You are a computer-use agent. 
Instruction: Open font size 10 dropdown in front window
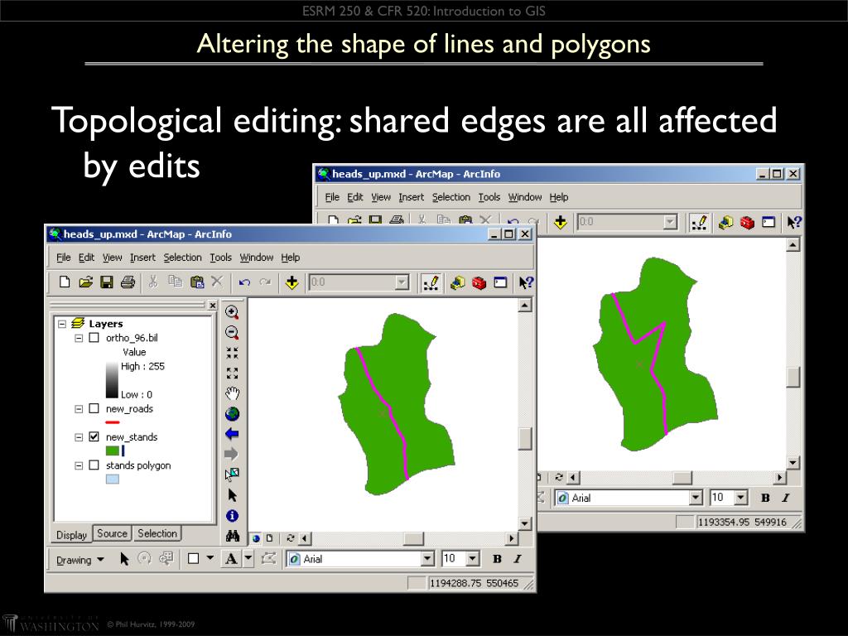point(472,559)
